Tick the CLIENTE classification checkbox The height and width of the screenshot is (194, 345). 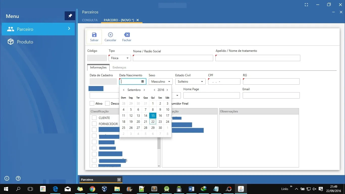tap(94, 118)
